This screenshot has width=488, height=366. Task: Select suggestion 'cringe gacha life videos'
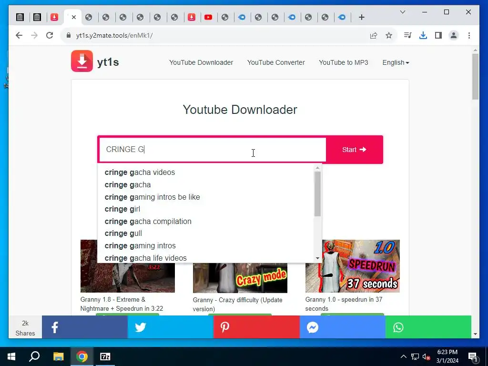click(146, 258)
